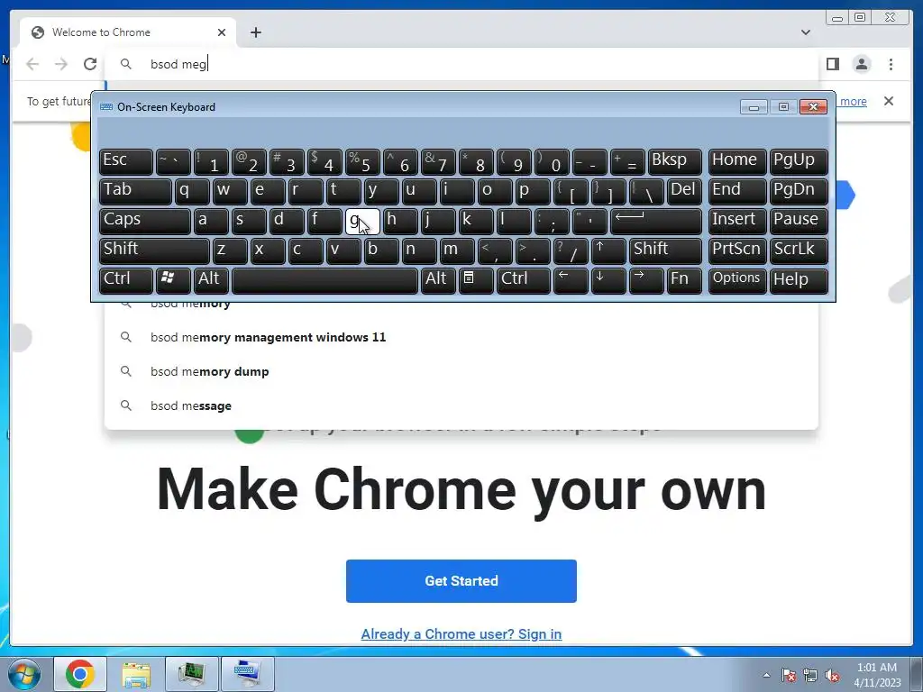This screenshot has height=692, width=923.
Task: Select suggestion bsod memory management windows 11
Action: 461,337
